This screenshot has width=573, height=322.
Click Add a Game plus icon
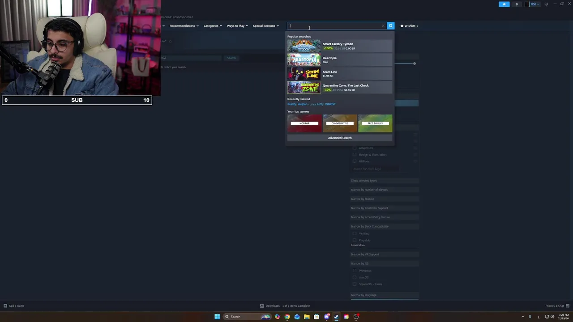point(5,306)
